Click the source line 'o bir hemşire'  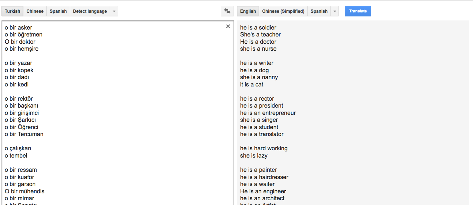(22, 49)
